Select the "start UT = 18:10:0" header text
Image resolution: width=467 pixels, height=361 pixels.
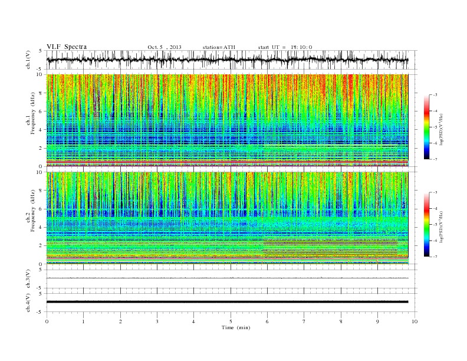(x=285, y=47)
